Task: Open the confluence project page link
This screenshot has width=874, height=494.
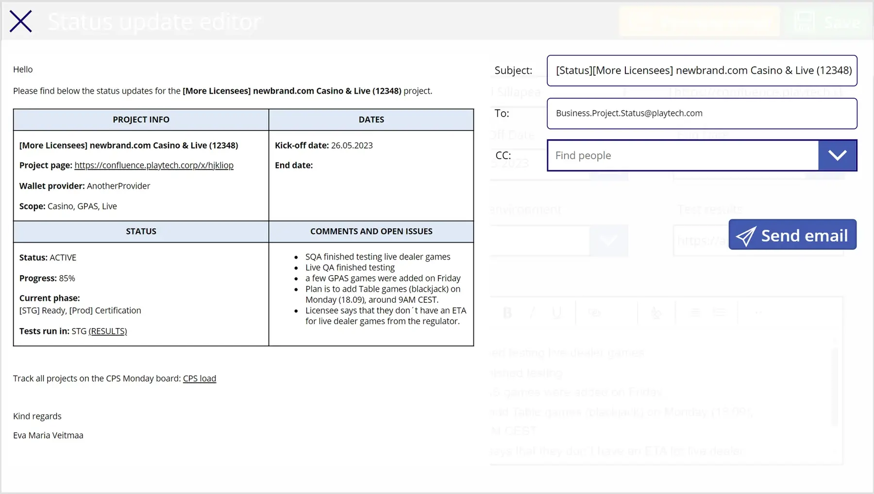Action: pyautogui.click(x=154, y=165)
